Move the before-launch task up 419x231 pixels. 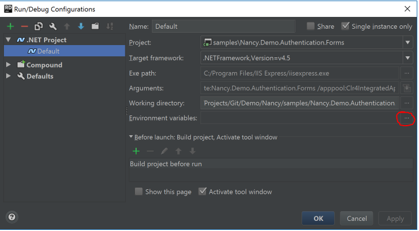pyautogui.click(x=178, y=151)
